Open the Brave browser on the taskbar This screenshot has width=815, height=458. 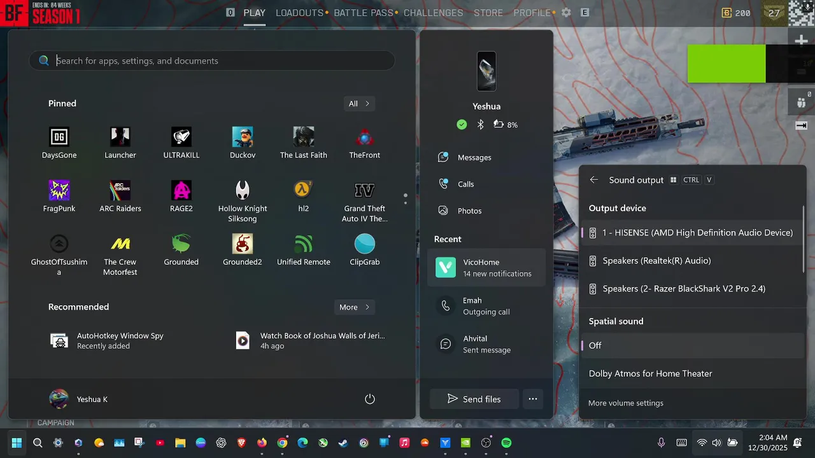(x=241, y=443)
